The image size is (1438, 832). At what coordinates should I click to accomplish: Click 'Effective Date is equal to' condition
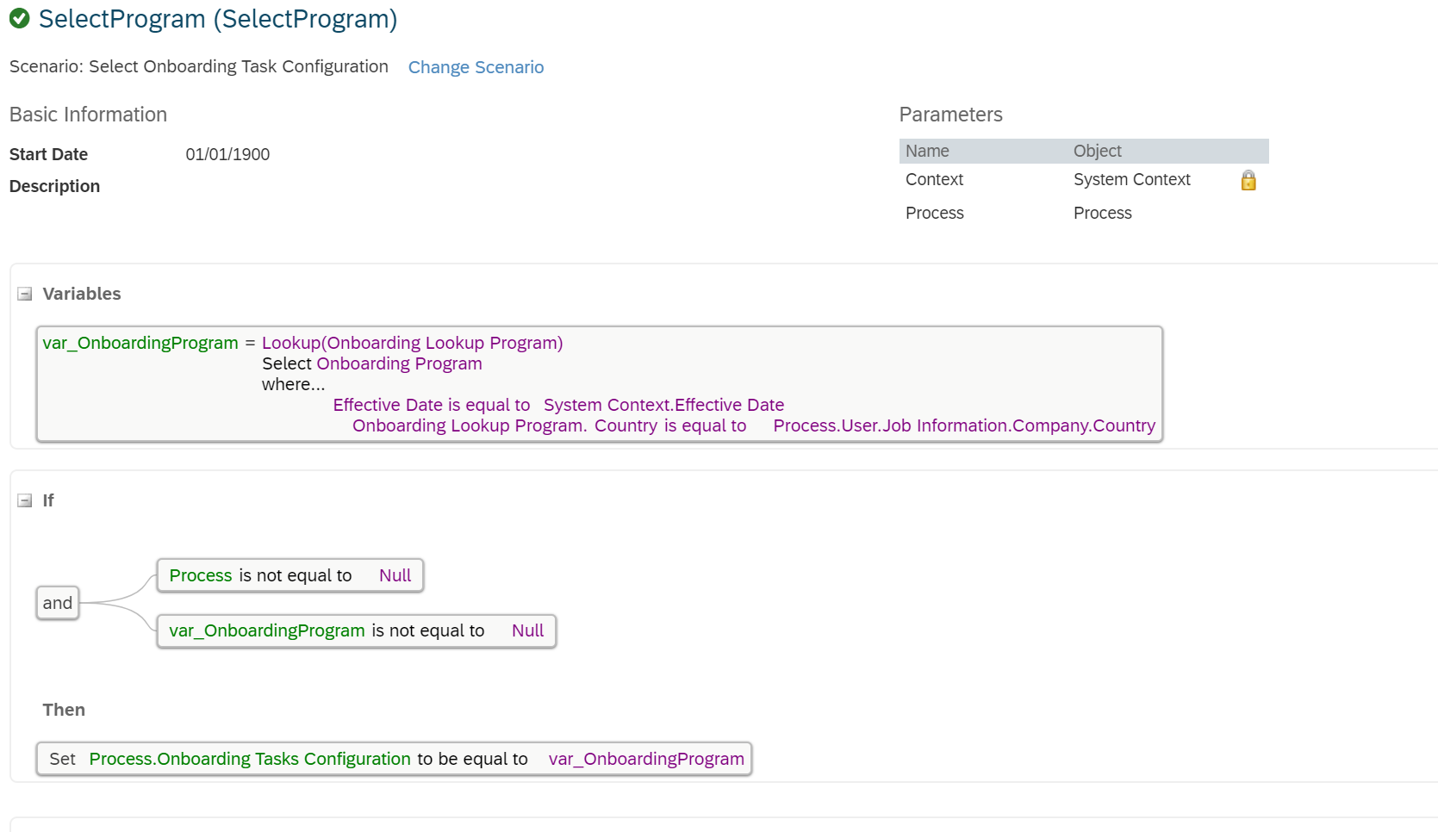(x=431, y=405)
